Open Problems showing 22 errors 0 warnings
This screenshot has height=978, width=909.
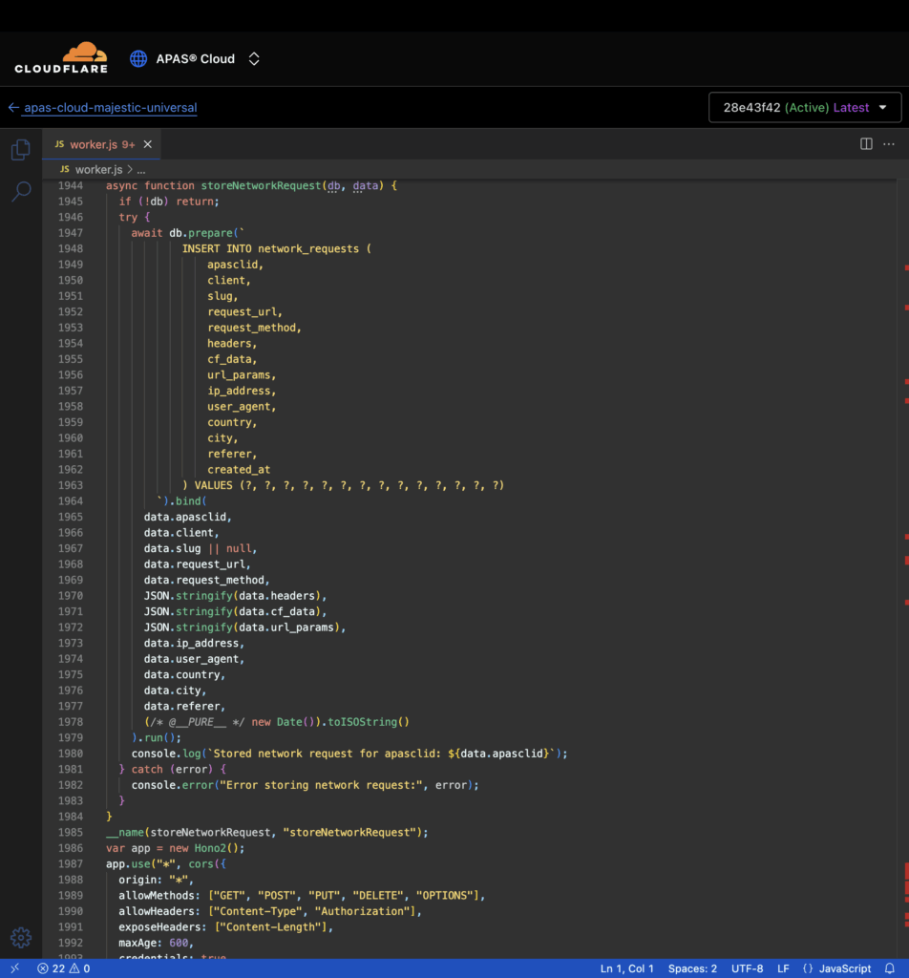tap(64, 968)
